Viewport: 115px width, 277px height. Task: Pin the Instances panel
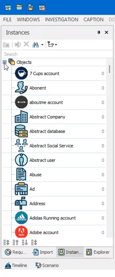coord(99,32)
